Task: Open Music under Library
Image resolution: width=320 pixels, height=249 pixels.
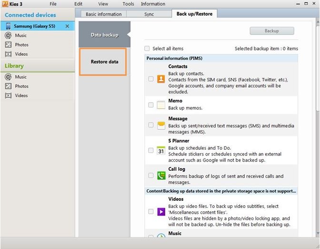Action: (x=20, y=77)
